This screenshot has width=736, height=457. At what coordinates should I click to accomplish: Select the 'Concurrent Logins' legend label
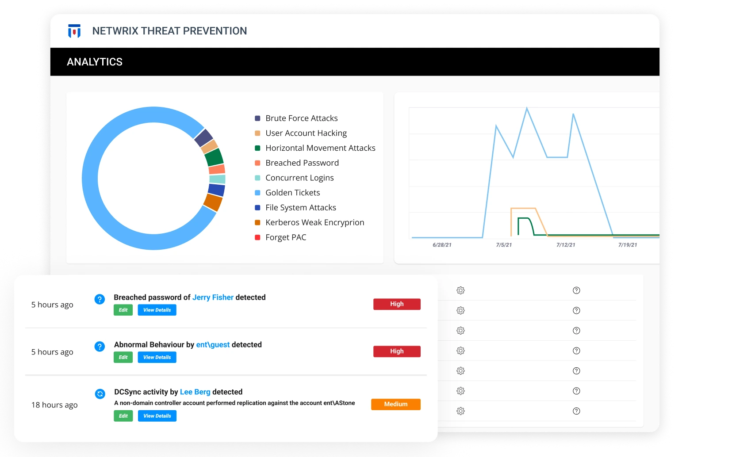tap(299, 178)
